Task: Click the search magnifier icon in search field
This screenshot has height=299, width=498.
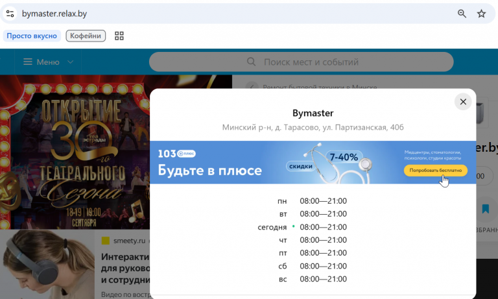Action: pyautogui.click(x=251, y=62)
